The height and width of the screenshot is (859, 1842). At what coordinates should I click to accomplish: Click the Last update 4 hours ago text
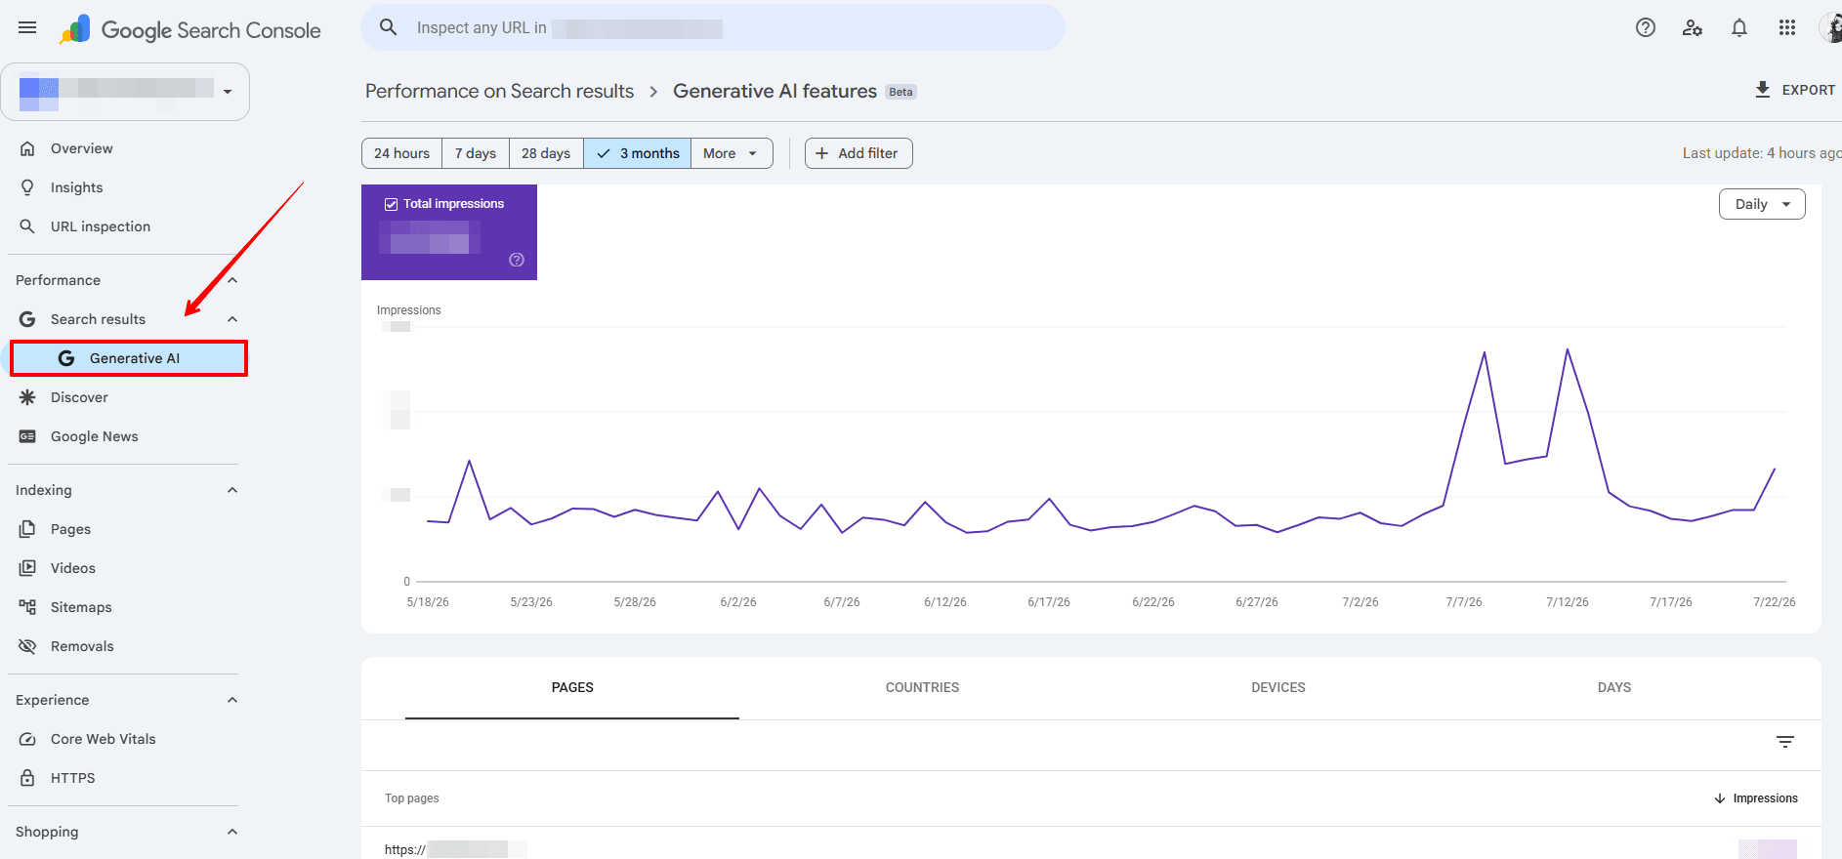click(x=1761, y=153)
